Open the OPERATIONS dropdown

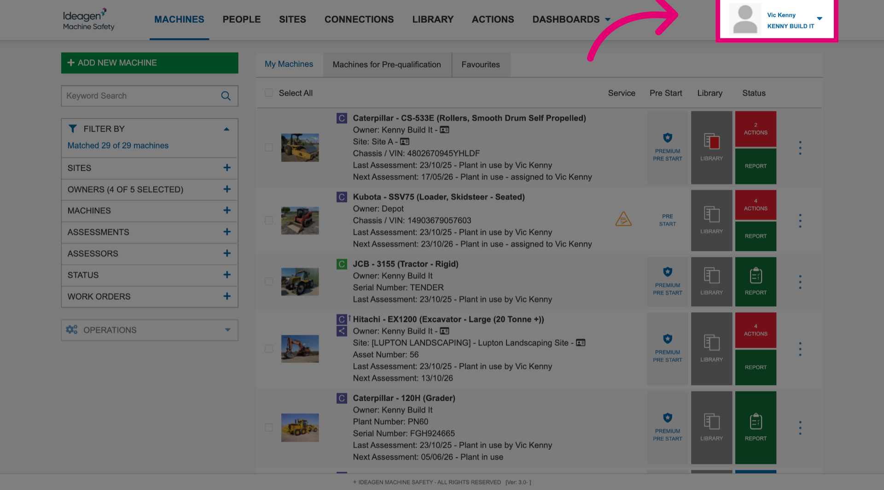click(150, 330)
